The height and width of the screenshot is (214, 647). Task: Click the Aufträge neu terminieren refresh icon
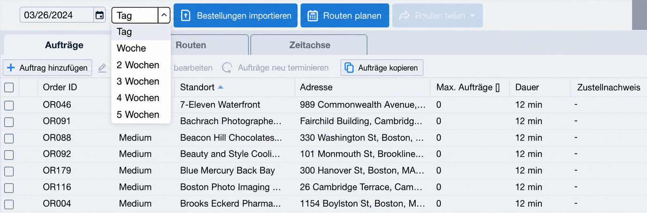pos(227,68)
